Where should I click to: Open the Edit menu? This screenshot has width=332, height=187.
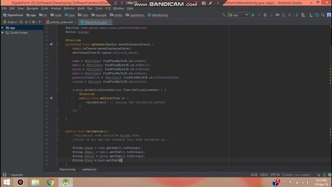(12, 8)
